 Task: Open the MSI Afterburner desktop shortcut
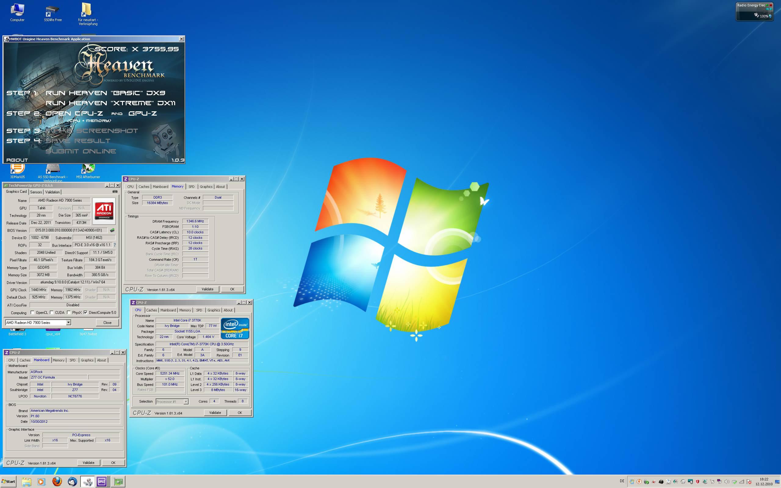(x=88, y=171)
